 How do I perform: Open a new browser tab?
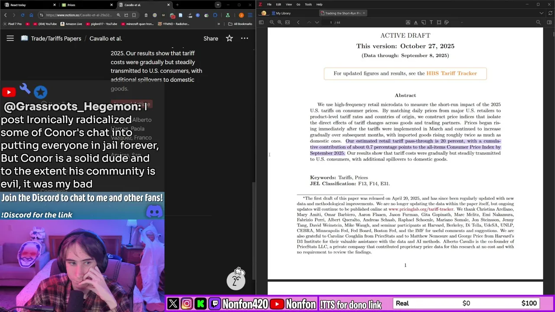click(x=177, y=5)
